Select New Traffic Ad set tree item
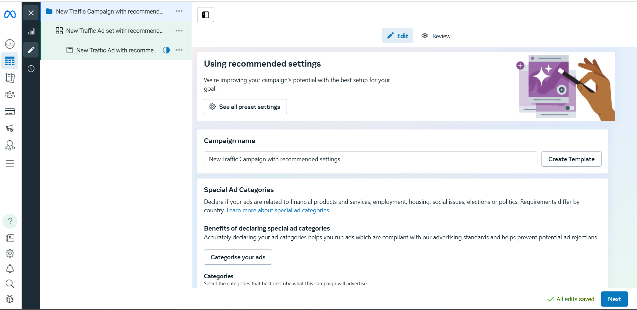 (116, 31)
